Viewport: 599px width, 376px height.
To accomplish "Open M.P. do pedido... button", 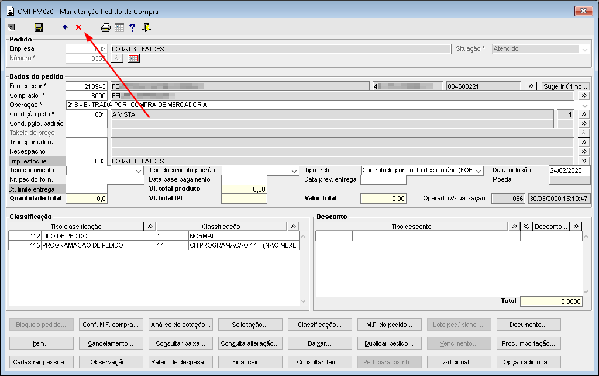I will pyautogui.click(x=389, y=325).
